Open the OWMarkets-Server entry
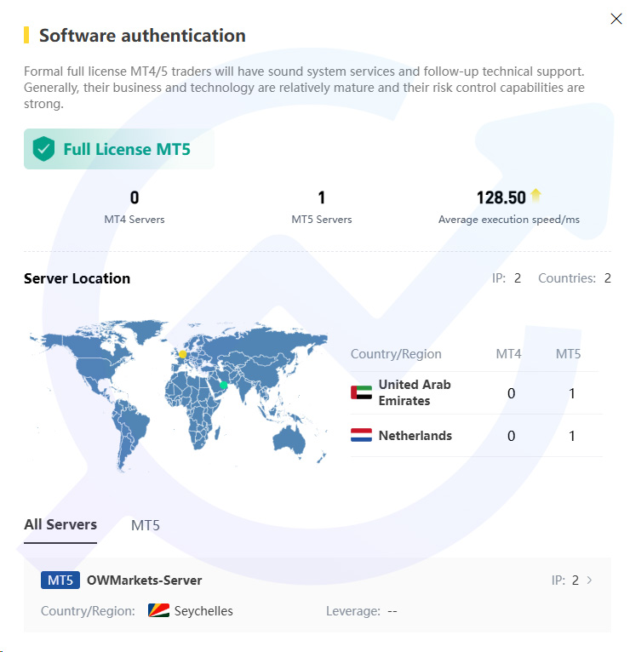The image size is (630, 652). pos(318,595)
